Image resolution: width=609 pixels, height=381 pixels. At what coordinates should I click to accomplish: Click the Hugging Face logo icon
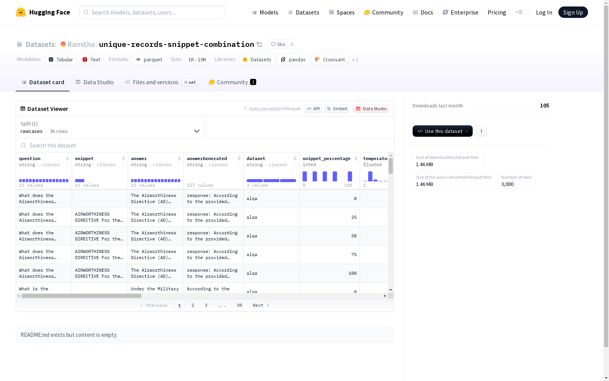[x=21, y=12]
